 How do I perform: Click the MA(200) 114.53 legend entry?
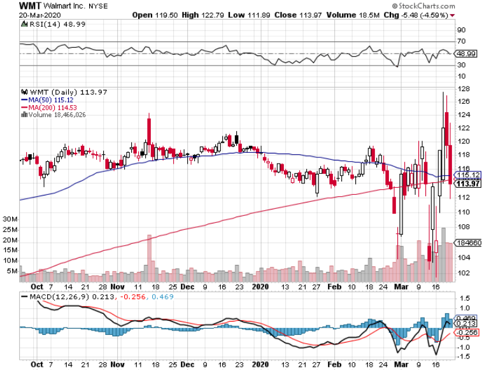click(49, 108)
